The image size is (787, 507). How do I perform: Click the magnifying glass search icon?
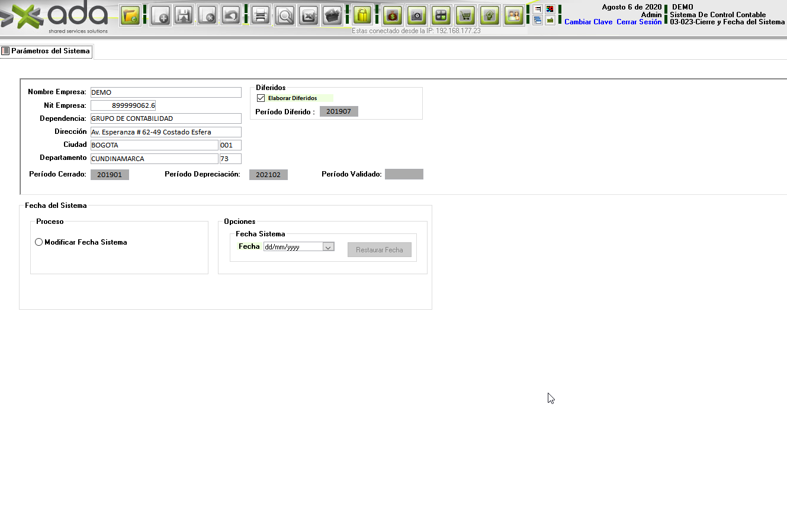click(x=285, y=15)
